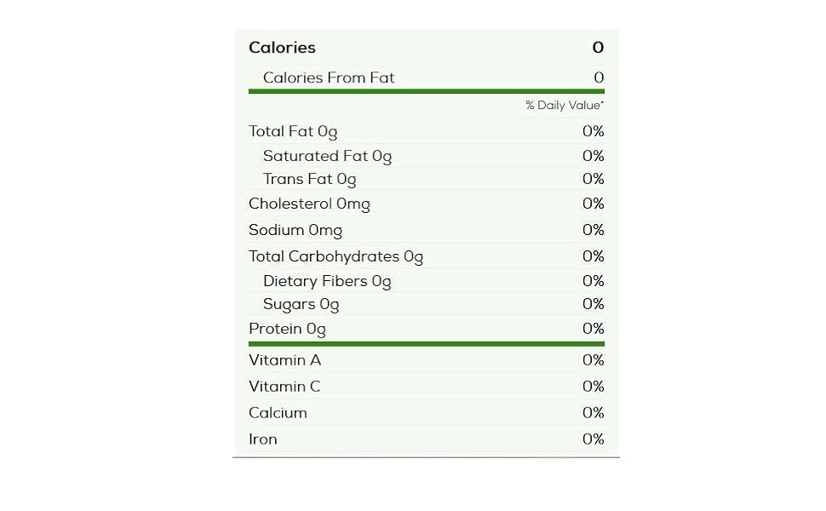This screenshot has width=826, height=511.
Task: Click the Iron row label
Action: (263, 439)
